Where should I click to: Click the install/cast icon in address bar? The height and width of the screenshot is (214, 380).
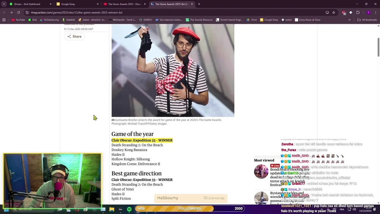[327, 12]
